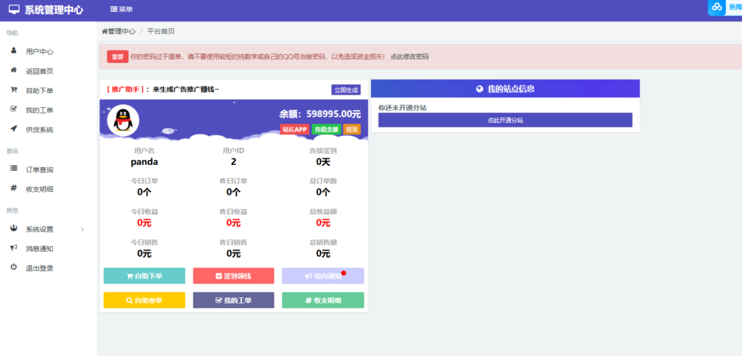This screenshot has width=742, height=356.
Task: Click 平台首页 breadcrumb text
Action: click(x=161, y=31)
